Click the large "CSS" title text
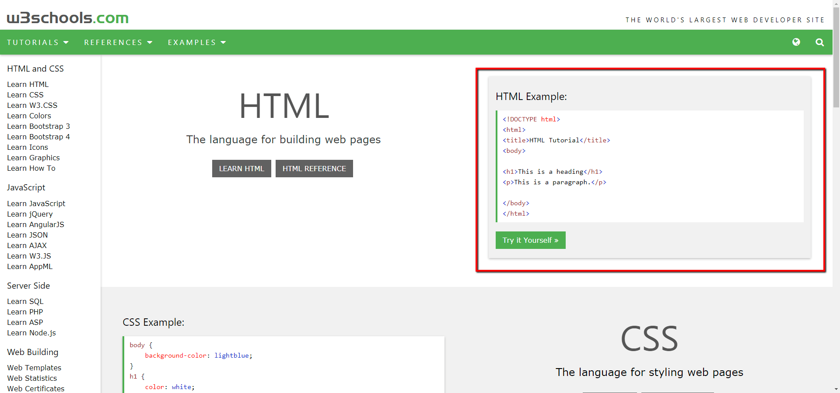This screenshot has height=393, width=840. [x=649, y=339]
